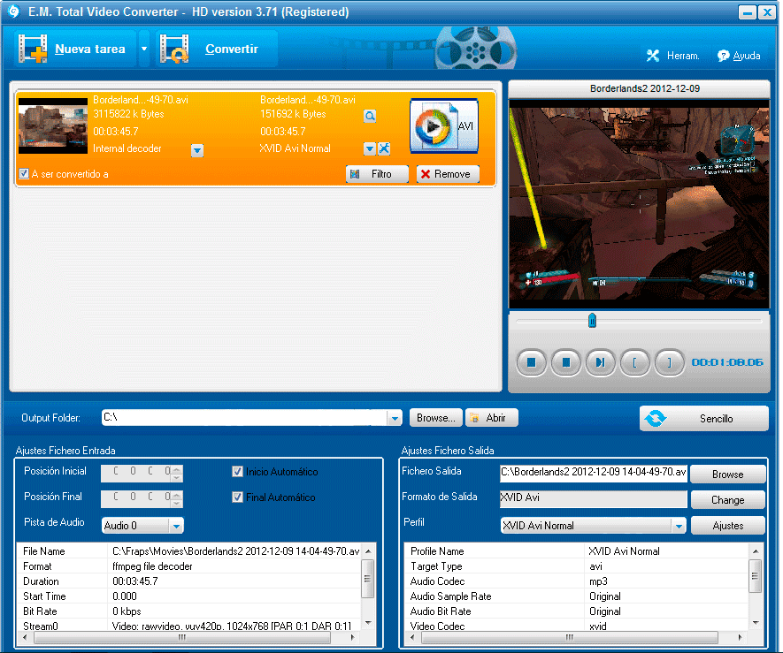Disable Final Automático
Viewport: 783px width, 653px height.
(x=237, y=497)
